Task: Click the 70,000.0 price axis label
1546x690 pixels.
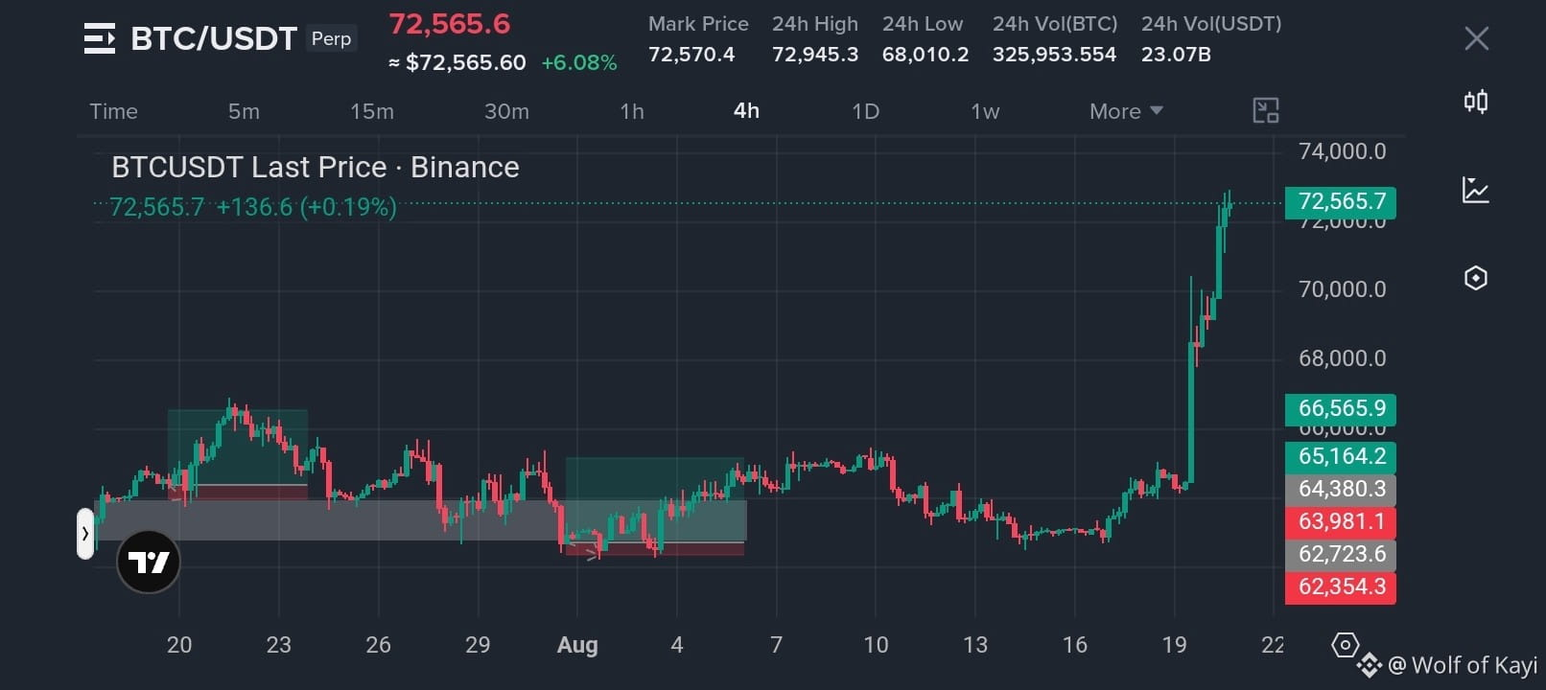Action: (1342, 289)
